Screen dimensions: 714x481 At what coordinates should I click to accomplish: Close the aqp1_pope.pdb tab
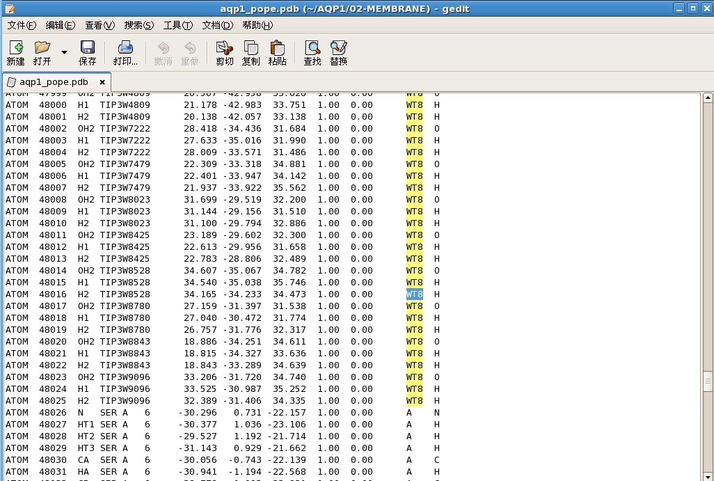[102, 82]
